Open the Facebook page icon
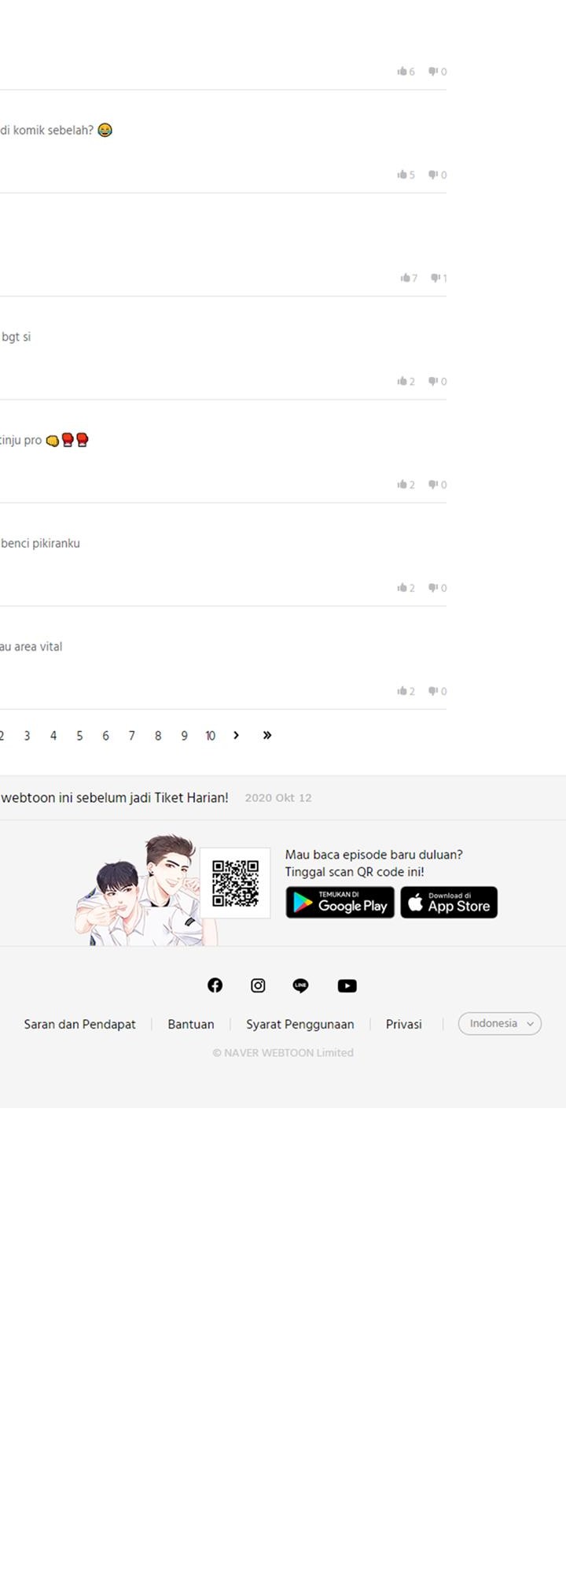 (215, 985)
